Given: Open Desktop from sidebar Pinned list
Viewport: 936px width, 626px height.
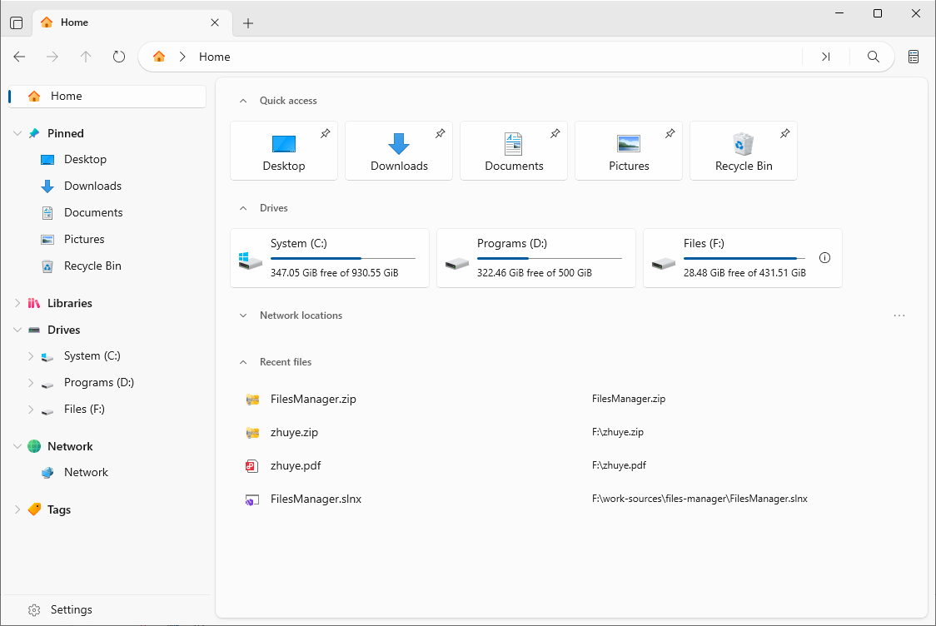Looking at the screenshot, I should [86, 159].
